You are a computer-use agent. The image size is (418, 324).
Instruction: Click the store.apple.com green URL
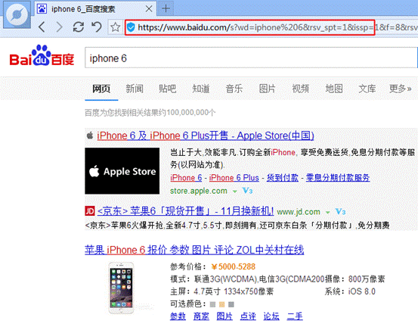tap(199, 191)
